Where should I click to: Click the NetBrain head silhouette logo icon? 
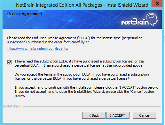[x=152, y=19]
